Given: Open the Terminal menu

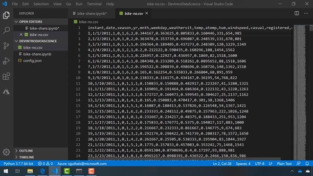Looking at the screenshot, I should 94,4.
